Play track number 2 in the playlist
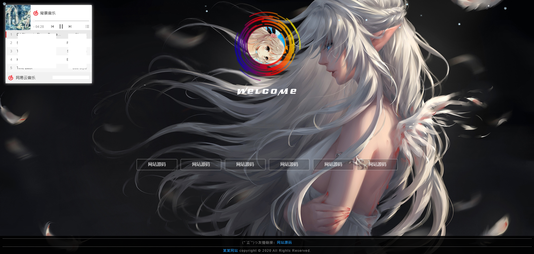This screenshot has width=534, height=254. [x=49, y=43]
